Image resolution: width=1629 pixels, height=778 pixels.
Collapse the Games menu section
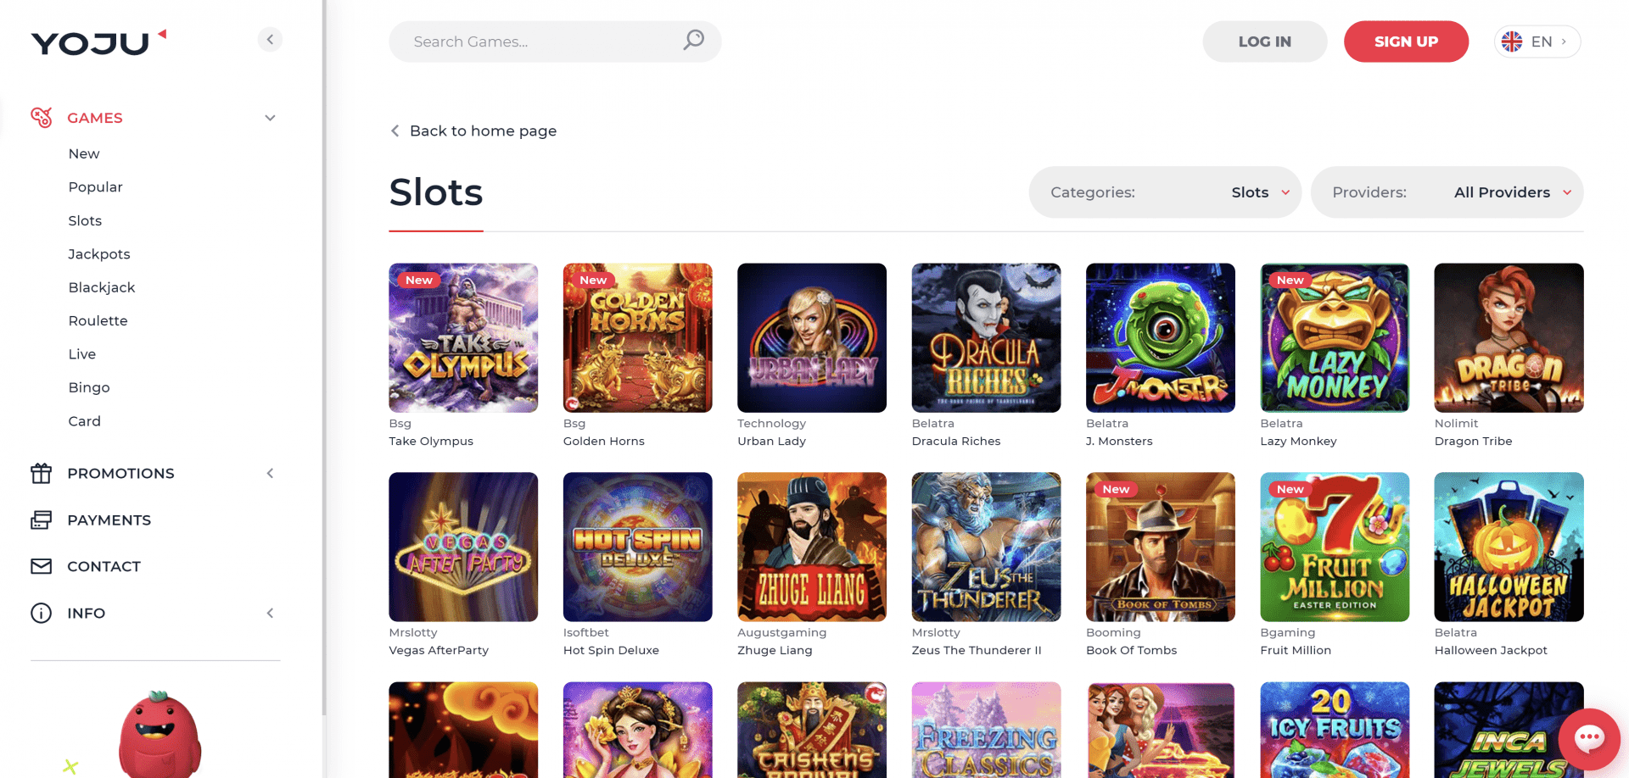[x=270, y=118]
